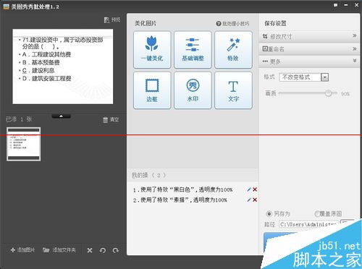Expand the 修改尺寸 resize section
Screen dimensions: 362x269
tap(309, 36)
